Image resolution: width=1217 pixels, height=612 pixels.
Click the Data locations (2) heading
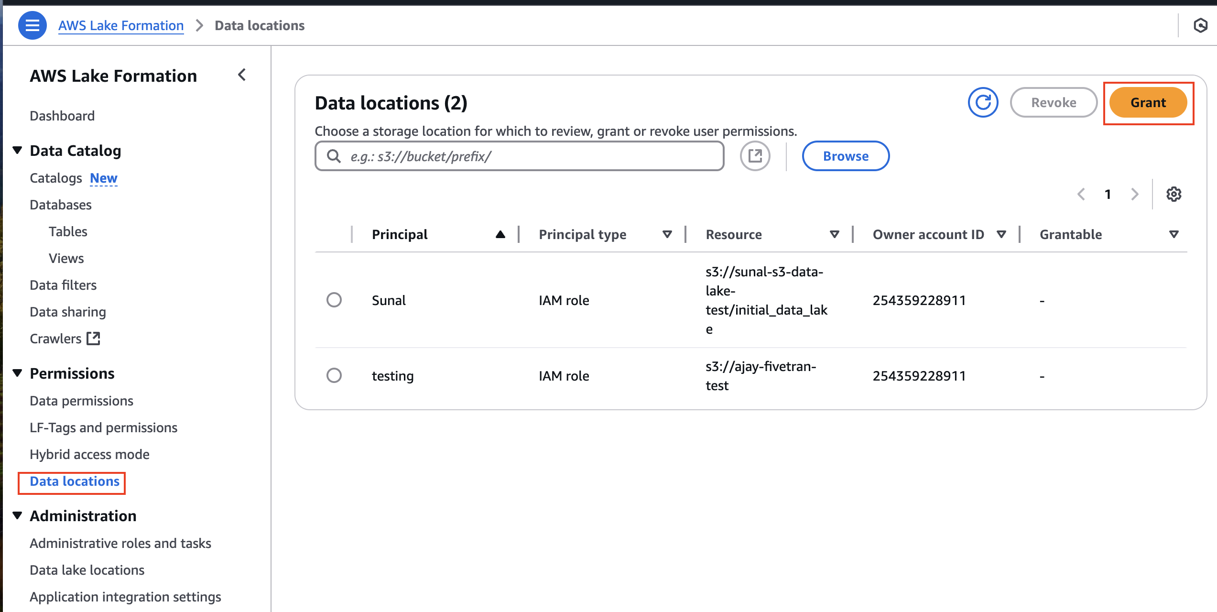pyautogui.click(x=391, y=103)
